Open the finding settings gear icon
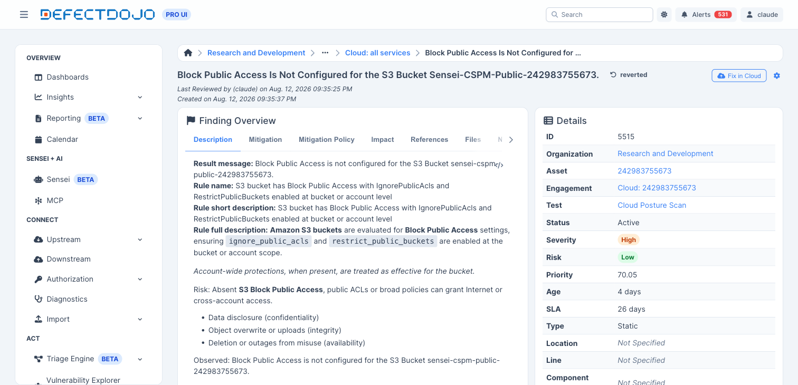 tap(777, 76)
